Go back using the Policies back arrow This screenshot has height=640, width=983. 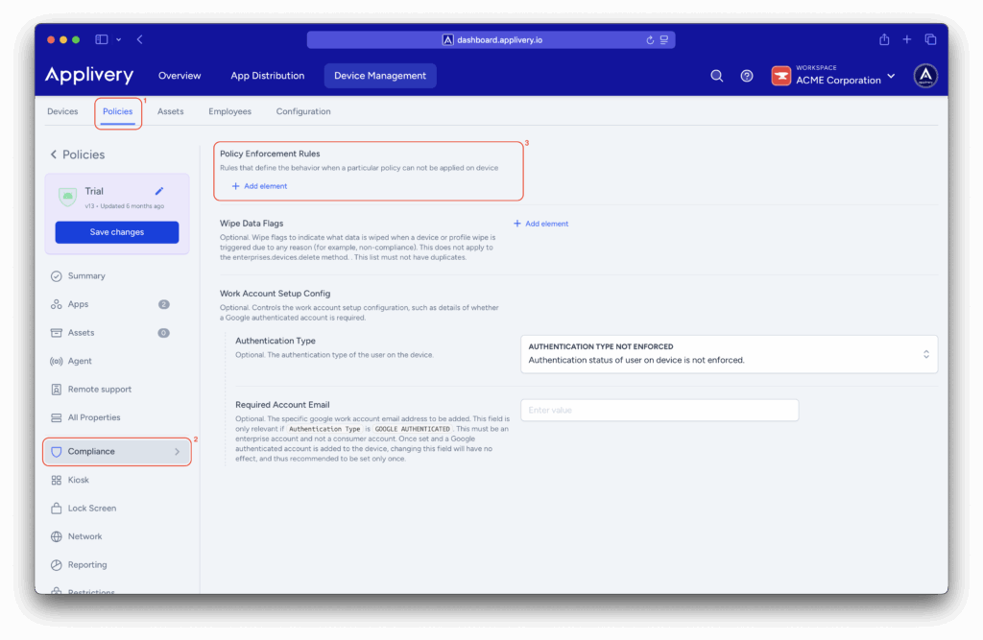(54, 154)
